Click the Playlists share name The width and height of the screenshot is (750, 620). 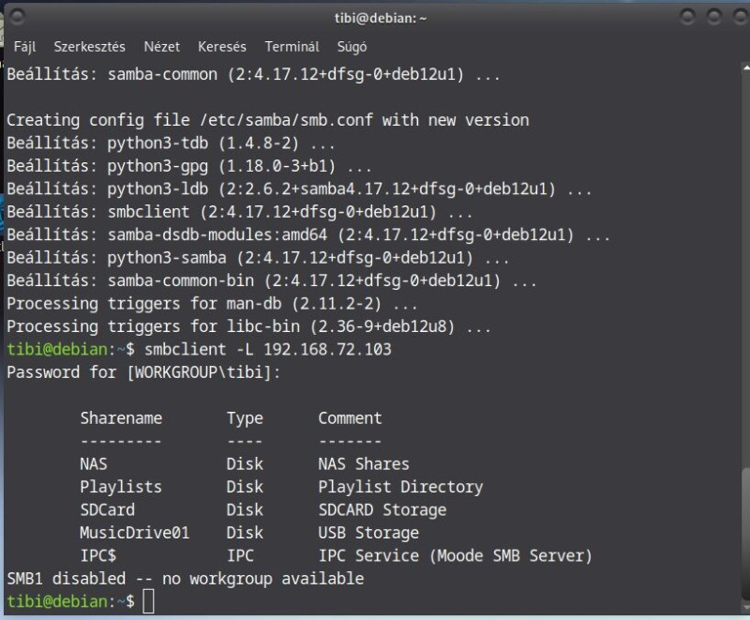[x=121, y=487]
